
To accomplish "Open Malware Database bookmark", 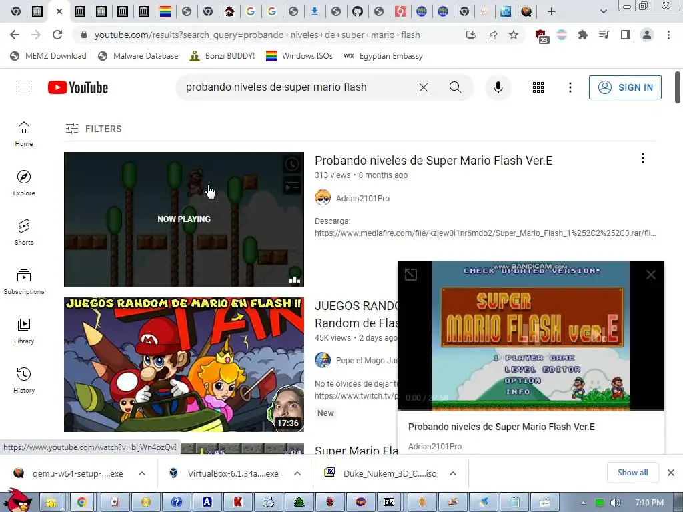I will click(138, 56).
